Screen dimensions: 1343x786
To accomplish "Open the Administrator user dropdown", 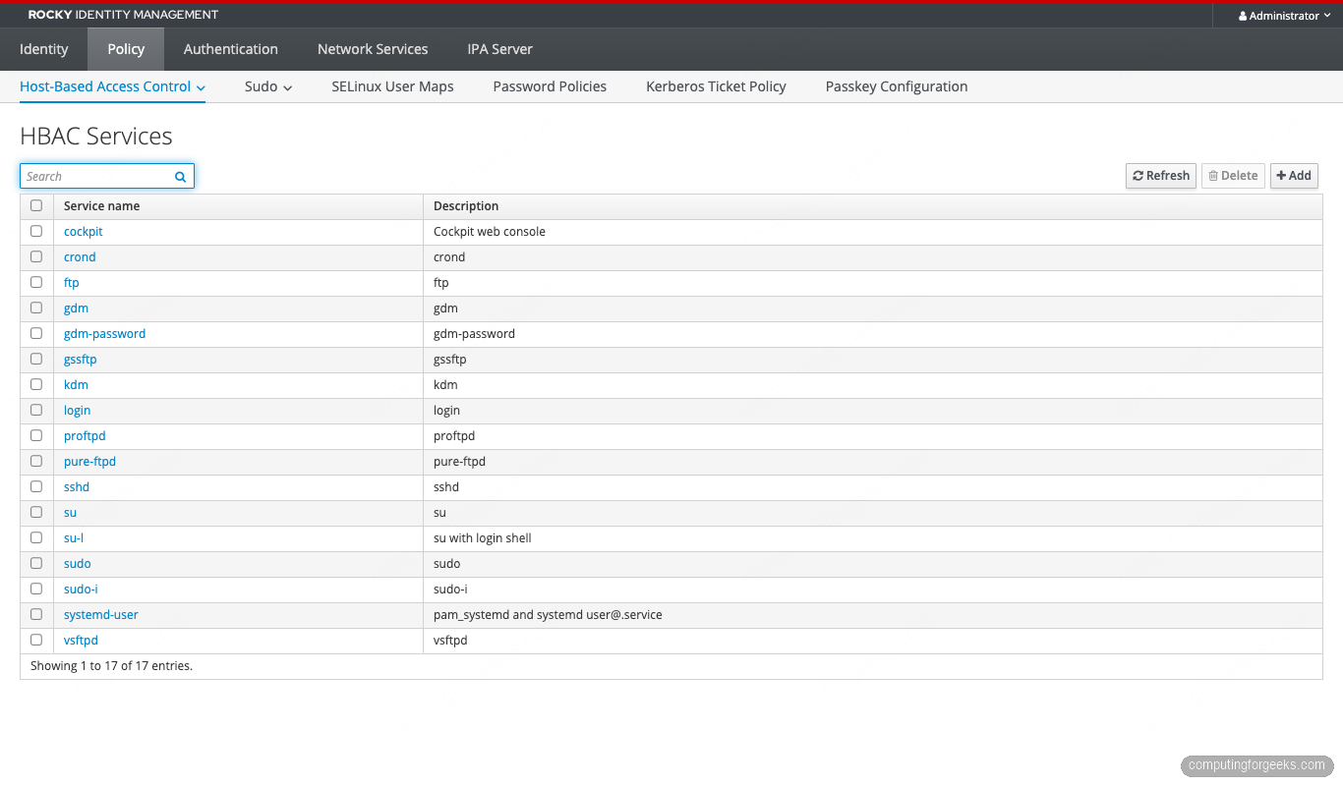I will [x=1285, y=16].
